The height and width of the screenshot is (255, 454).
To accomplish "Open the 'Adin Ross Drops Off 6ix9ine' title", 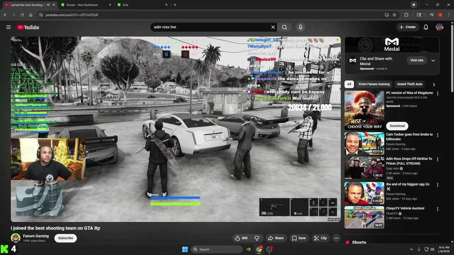I will [x=409, y=161].
